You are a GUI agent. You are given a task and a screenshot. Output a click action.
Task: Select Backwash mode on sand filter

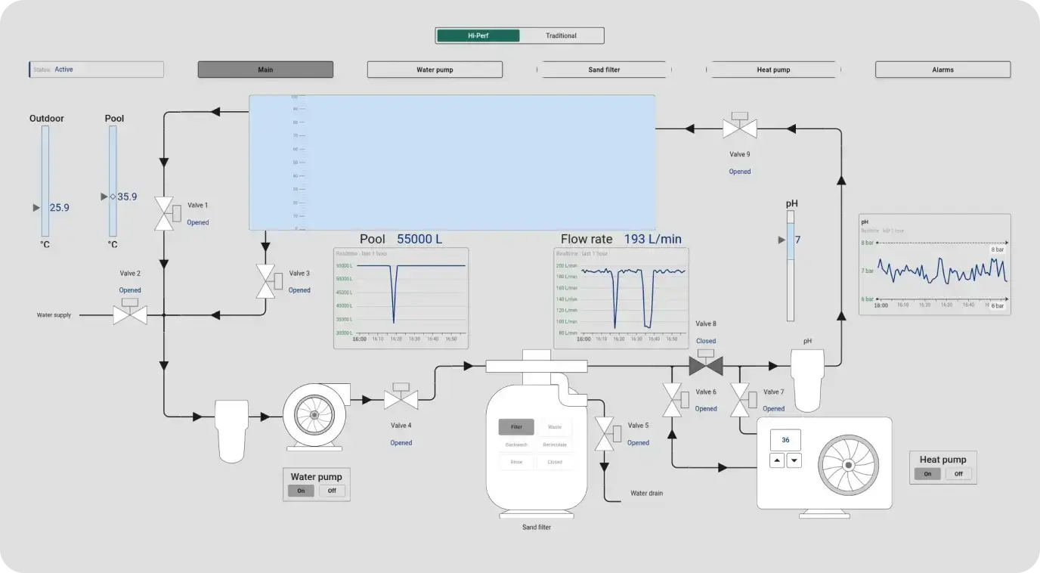coord(515,444)
